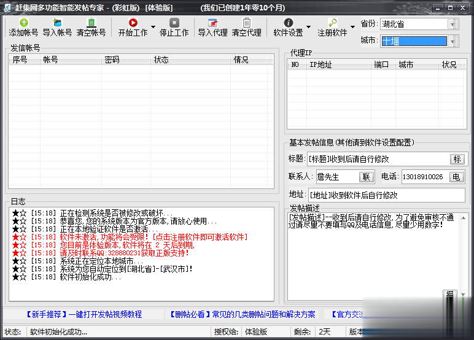The height and width of the screenshot is (340, 474).
Task: Expand the arrow beside 软件设置
Action: [x=308, y=28]
